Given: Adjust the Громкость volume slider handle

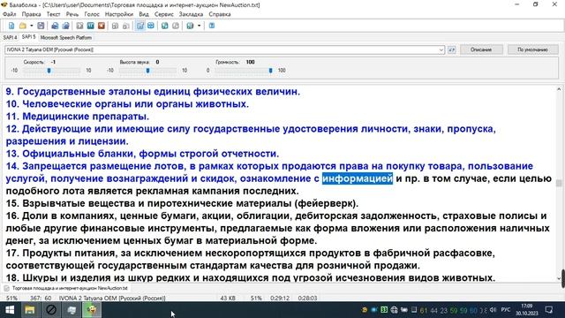Looking at the screenshot, I should tap(271, 71).
